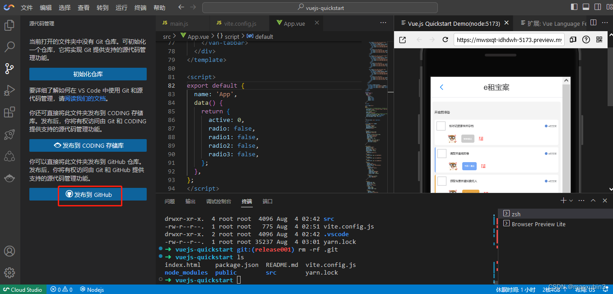Open the Run and Debug view icon
The width and height of the screenshot is (613, 294).
(x=9, y=90)
